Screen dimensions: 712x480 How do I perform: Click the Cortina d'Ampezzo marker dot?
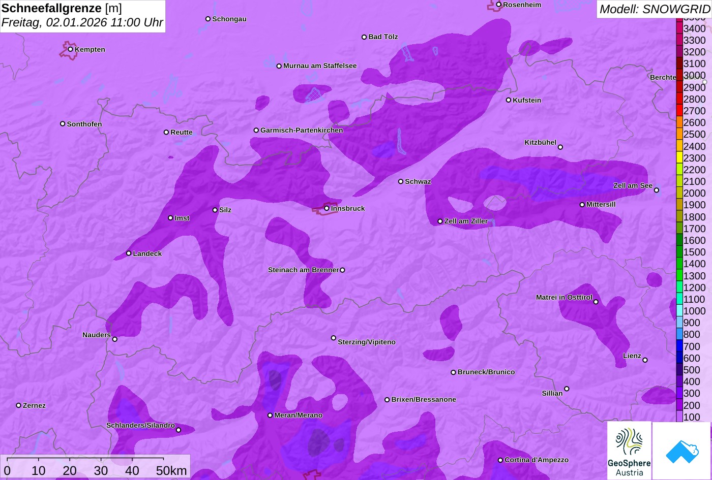point(500,460)
